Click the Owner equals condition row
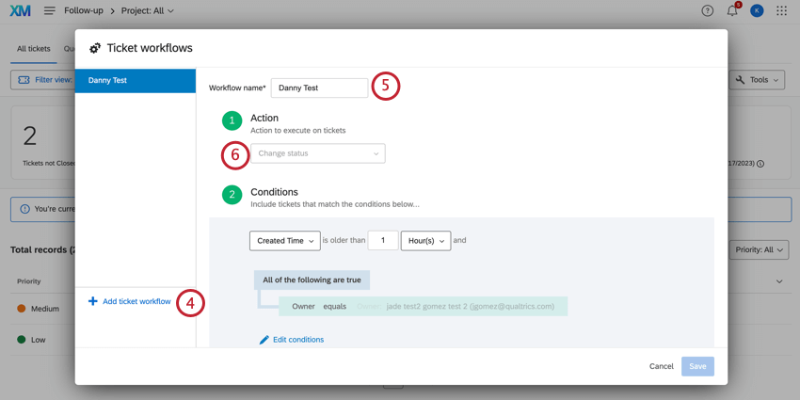Image resolution: width=800 pixels, height=400 pixels. [423, 307]
